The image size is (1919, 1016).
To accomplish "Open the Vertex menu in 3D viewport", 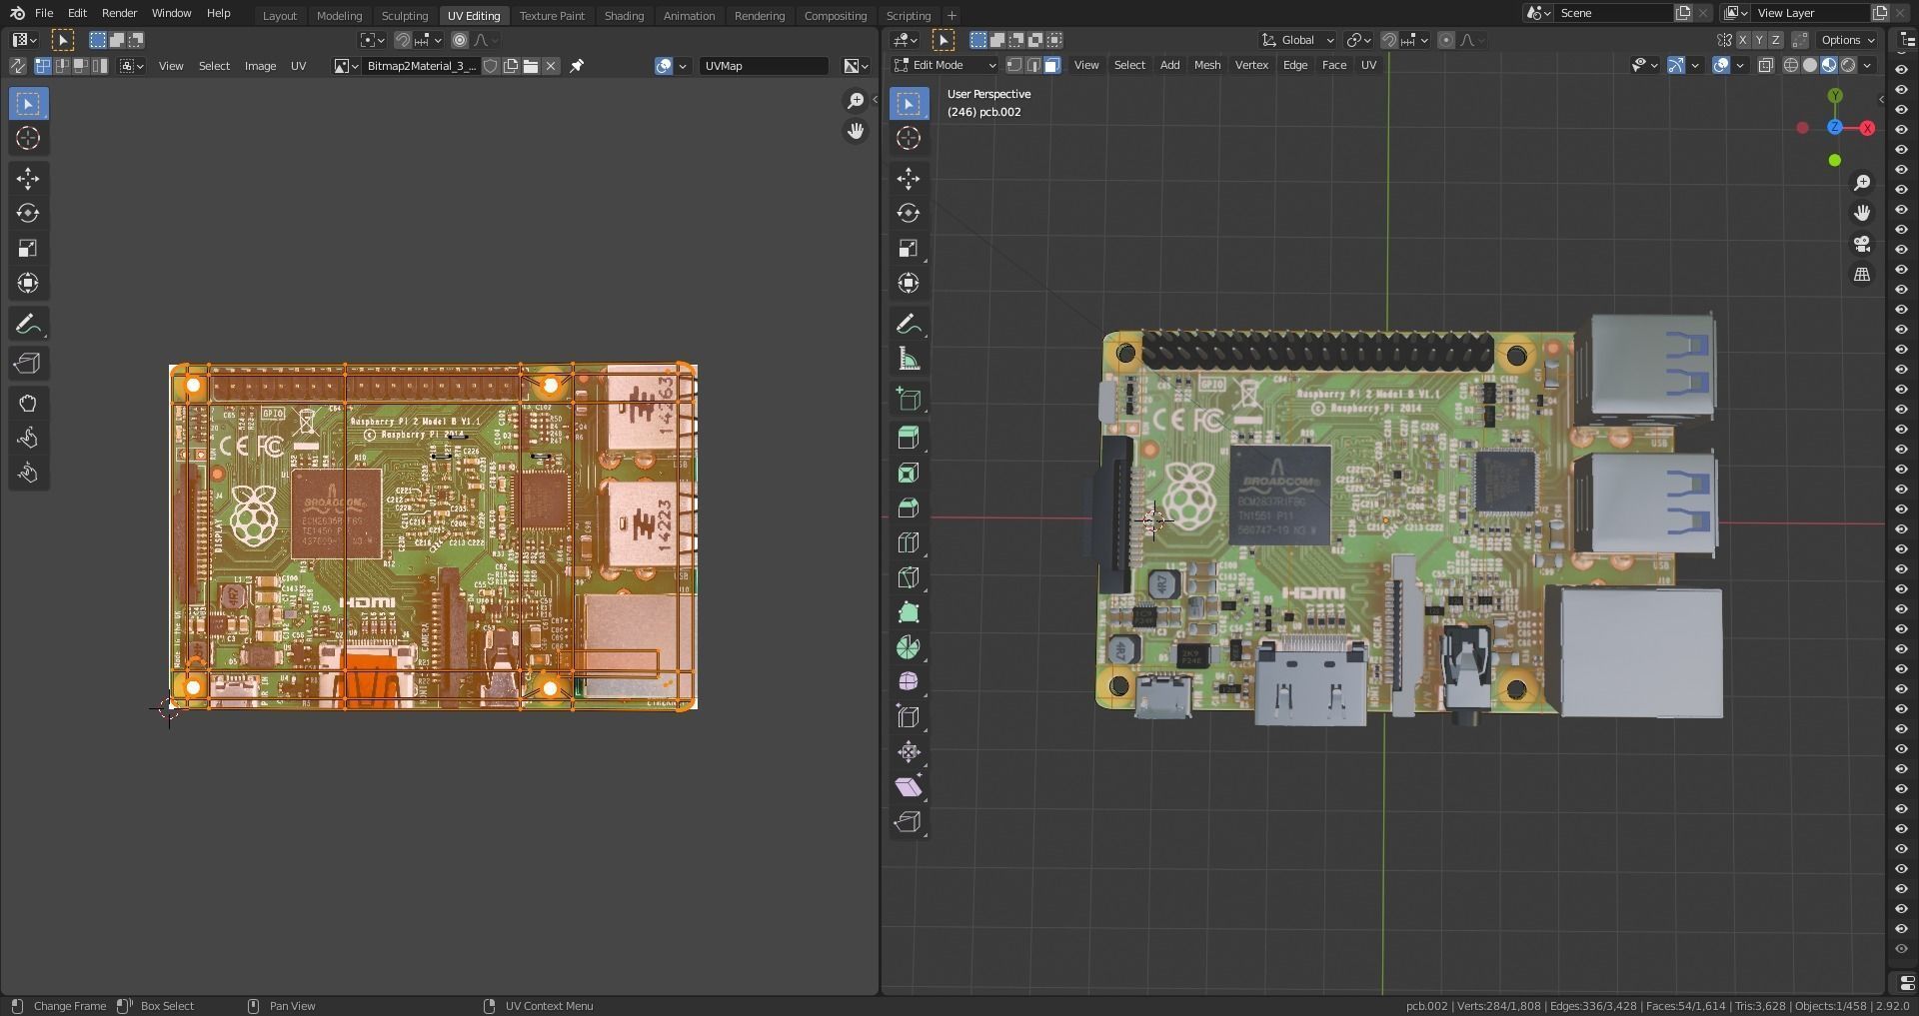I will (1251, 65).
